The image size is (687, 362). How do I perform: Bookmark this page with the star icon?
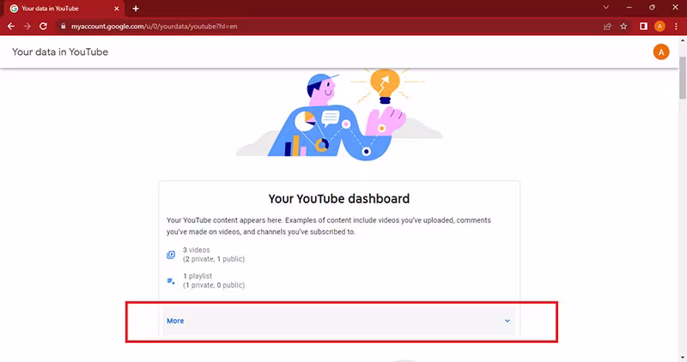click(623, 27)
